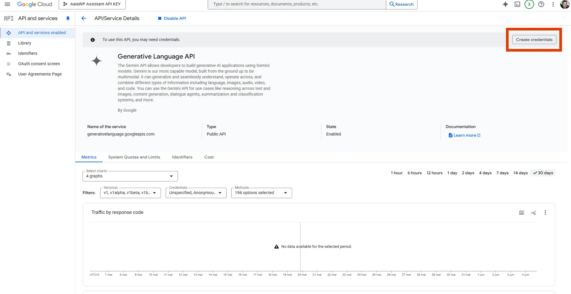
Task: Open the AaiaWP Assistant API KEY project selector
Action: [x=92, y=4]
